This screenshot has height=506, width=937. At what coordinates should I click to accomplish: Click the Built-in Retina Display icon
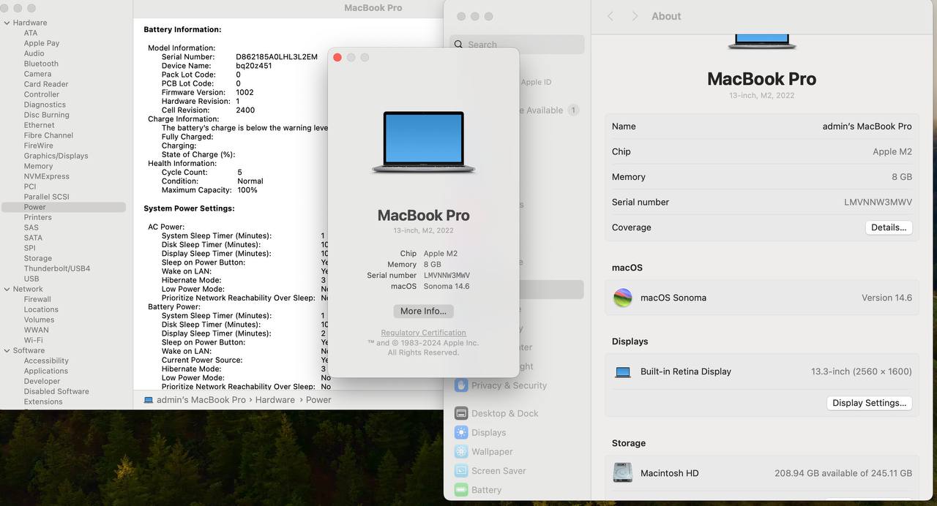pyautogui.click(x=623, y=371)
